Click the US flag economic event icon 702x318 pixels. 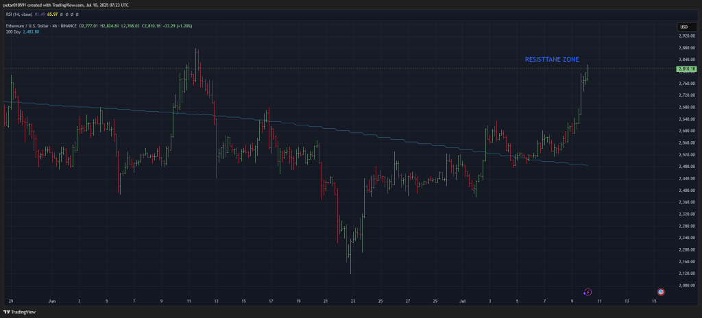tap(661, 292)
